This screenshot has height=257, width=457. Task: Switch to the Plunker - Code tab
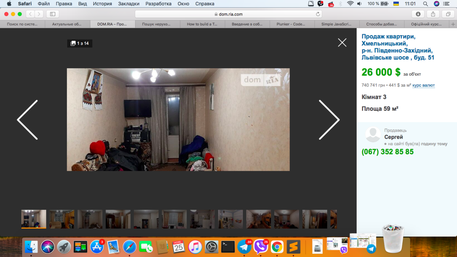click(x=292, y=24)
